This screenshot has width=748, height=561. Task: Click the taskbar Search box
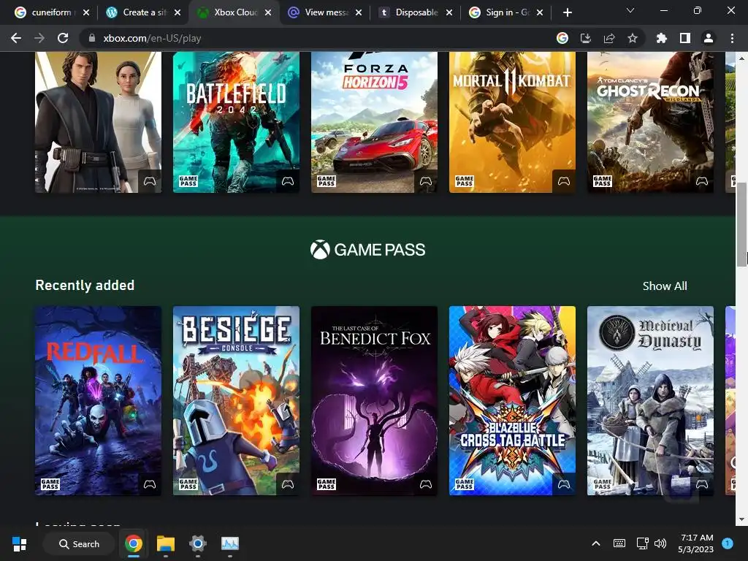click(79, 543)
